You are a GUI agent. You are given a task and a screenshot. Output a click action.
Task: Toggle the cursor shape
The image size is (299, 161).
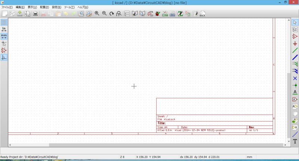click(4, 43)
